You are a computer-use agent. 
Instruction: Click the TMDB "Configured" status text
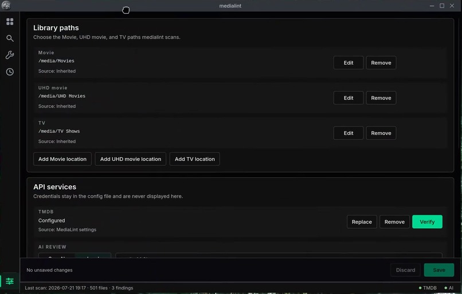[52, 221]
